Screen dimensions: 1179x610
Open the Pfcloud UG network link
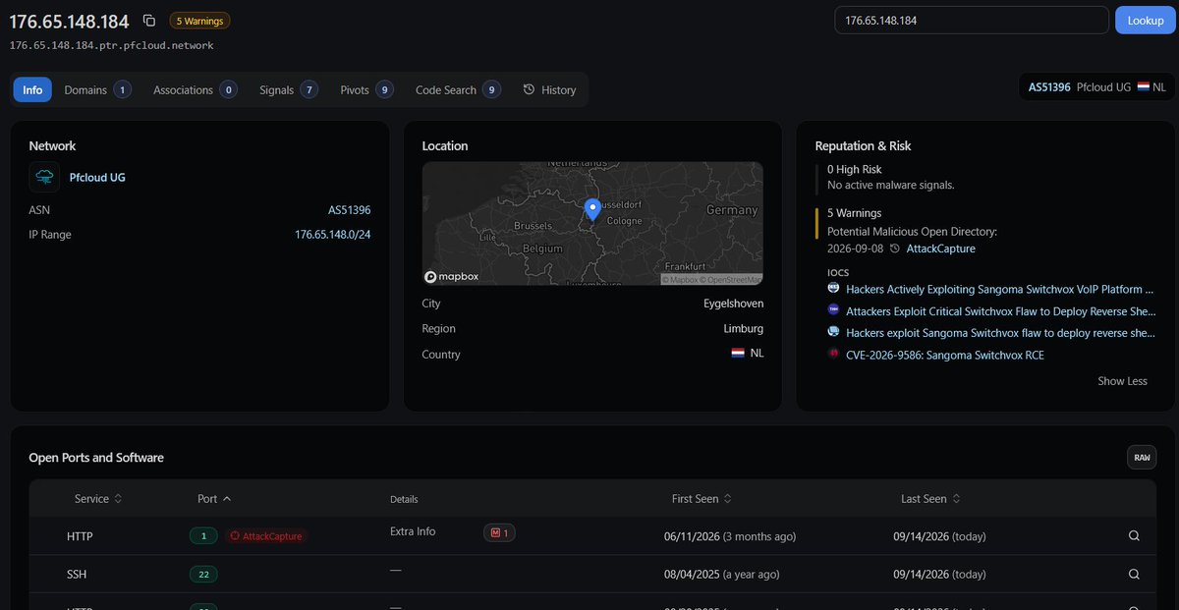pyautogui.click(x=97, y=178)
